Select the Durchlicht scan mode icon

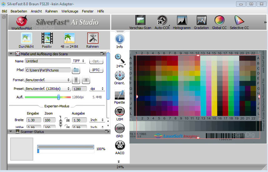click(x=26, y=41)
